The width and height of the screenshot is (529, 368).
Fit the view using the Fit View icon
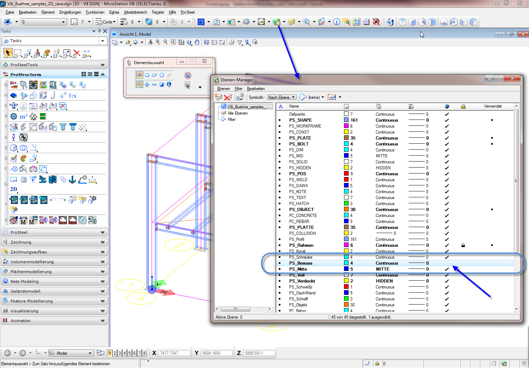(181, 42)
